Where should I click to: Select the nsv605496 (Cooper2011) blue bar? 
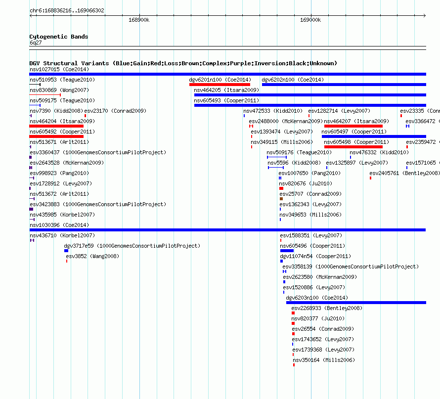287,251
